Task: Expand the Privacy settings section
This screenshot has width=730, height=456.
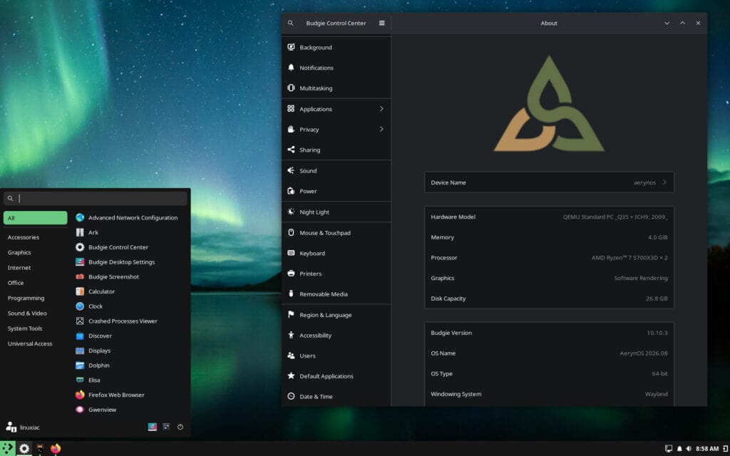Action: click(x=336, y=130)
